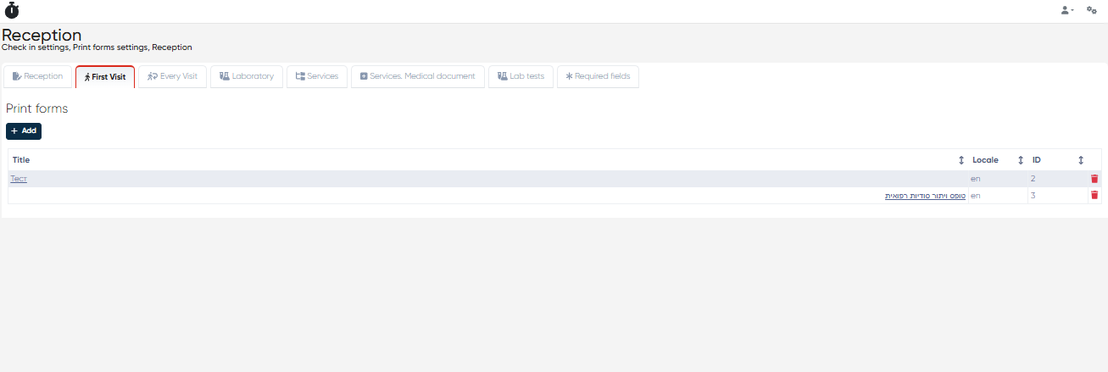Open the settings gears icon
Viewport: 1108px width, 372px height.
coord(1092,10)
